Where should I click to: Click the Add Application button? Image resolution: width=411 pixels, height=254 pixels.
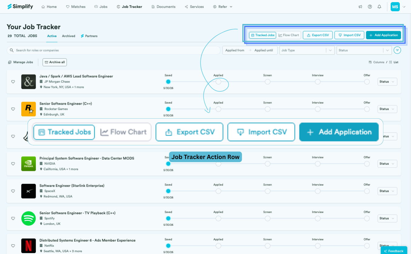point(384,35)
